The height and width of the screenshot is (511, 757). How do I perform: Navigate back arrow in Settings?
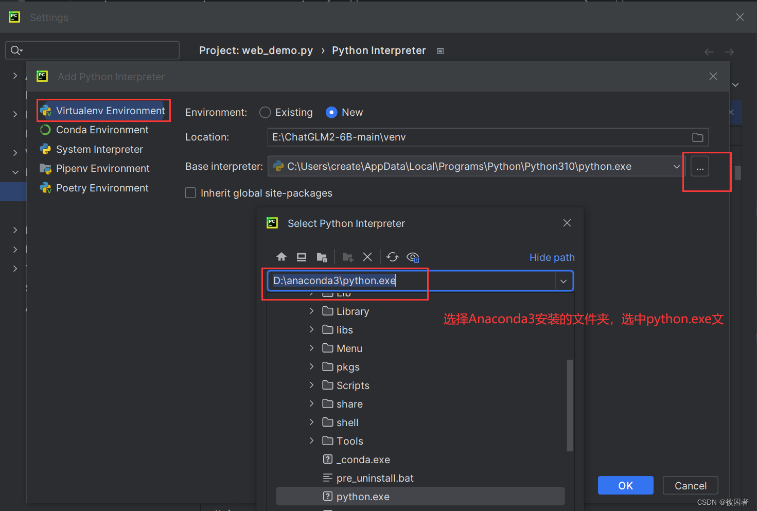pyautogui.click(x=709, y=51)
